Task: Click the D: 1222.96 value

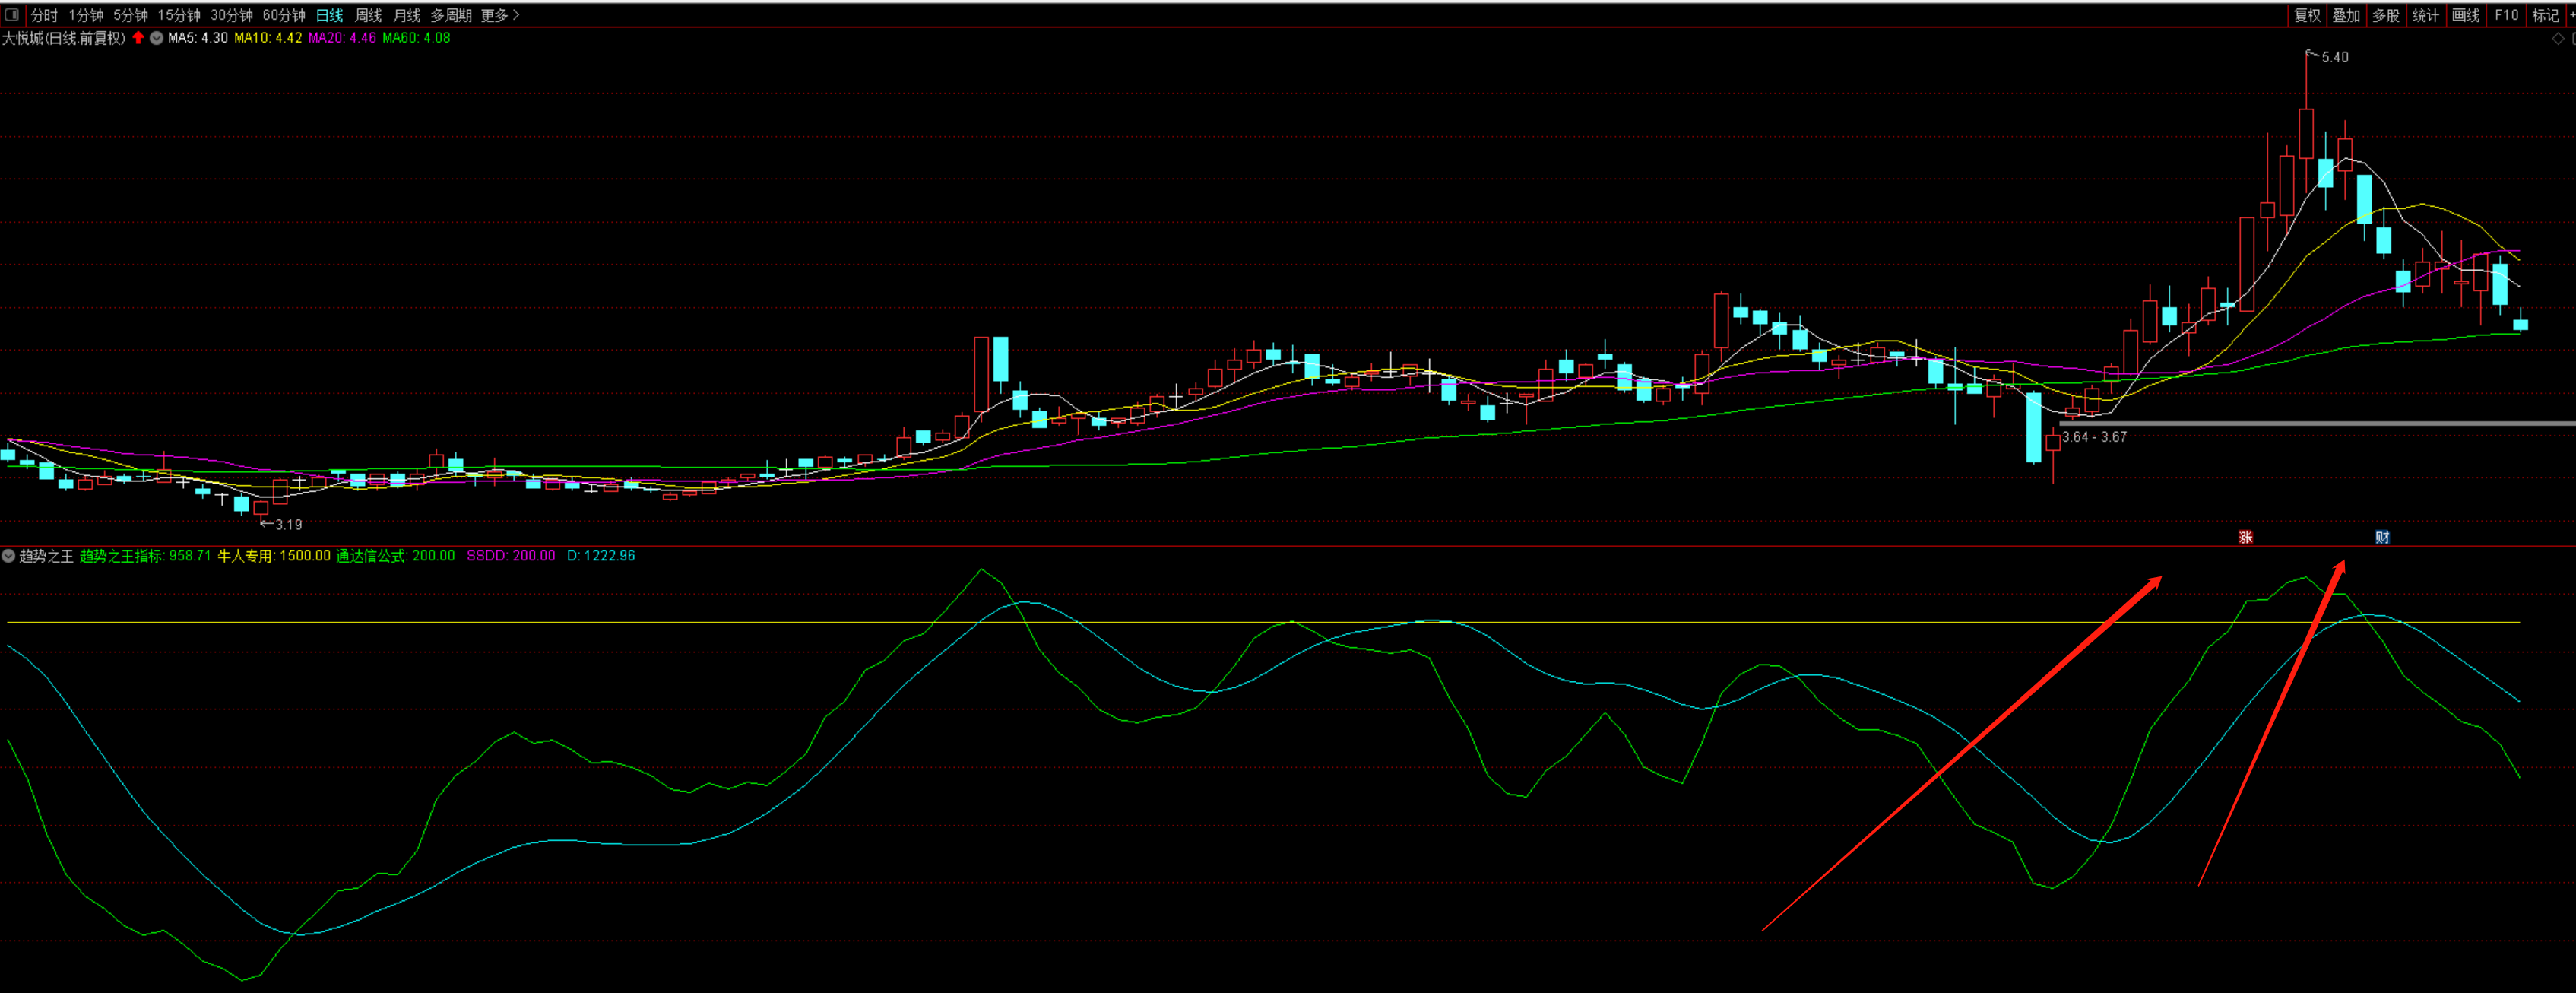Action: (x=601, y=556)
